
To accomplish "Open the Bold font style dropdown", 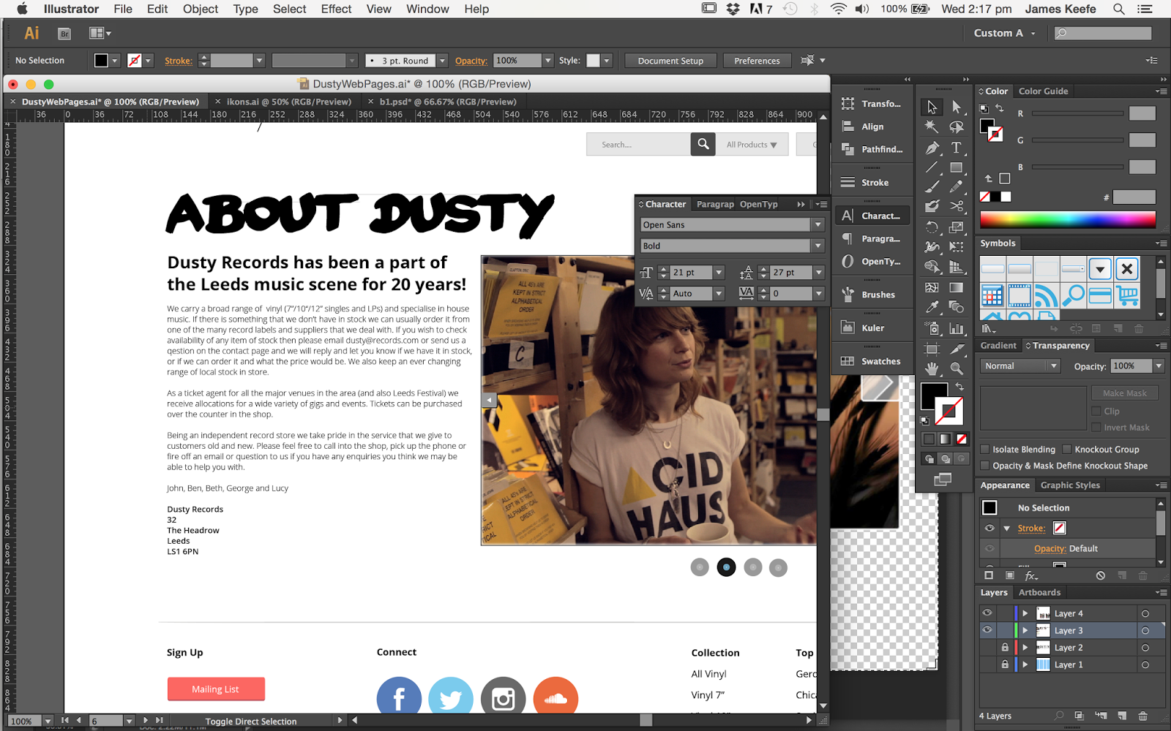I will pyautogui.click(x=818, y=246).
